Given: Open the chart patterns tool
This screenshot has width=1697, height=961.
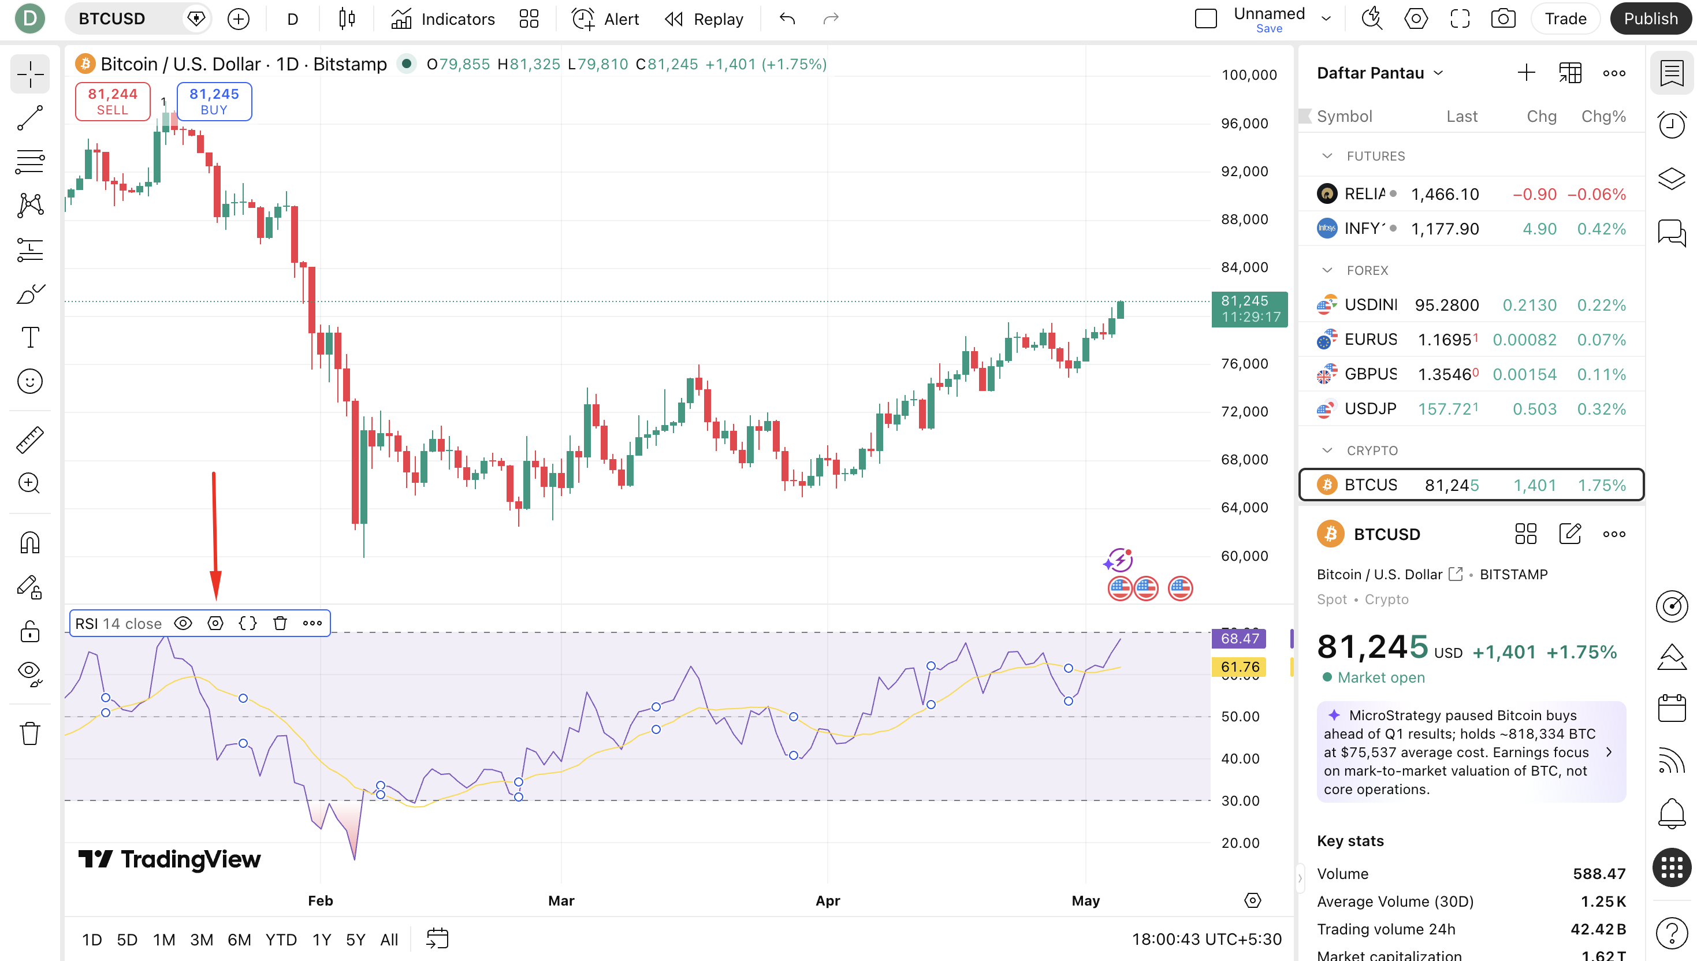Looking at the screenshot, I should coord(29,205).
